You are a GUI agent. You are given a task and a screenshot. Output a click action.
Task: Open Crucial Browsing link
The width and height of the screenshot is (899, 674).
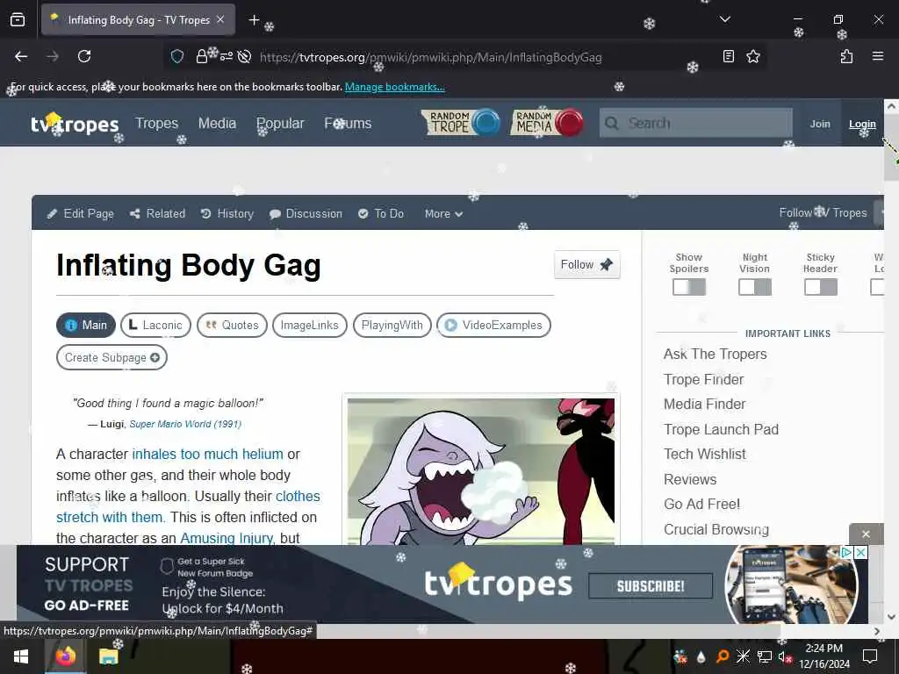coord(716,529)
